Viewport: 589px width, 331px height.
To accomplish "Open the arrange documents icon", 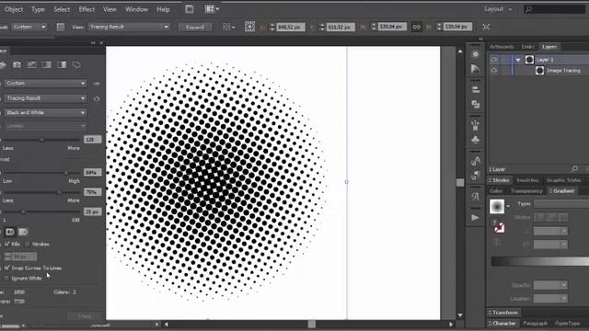I will click(212, 9).
